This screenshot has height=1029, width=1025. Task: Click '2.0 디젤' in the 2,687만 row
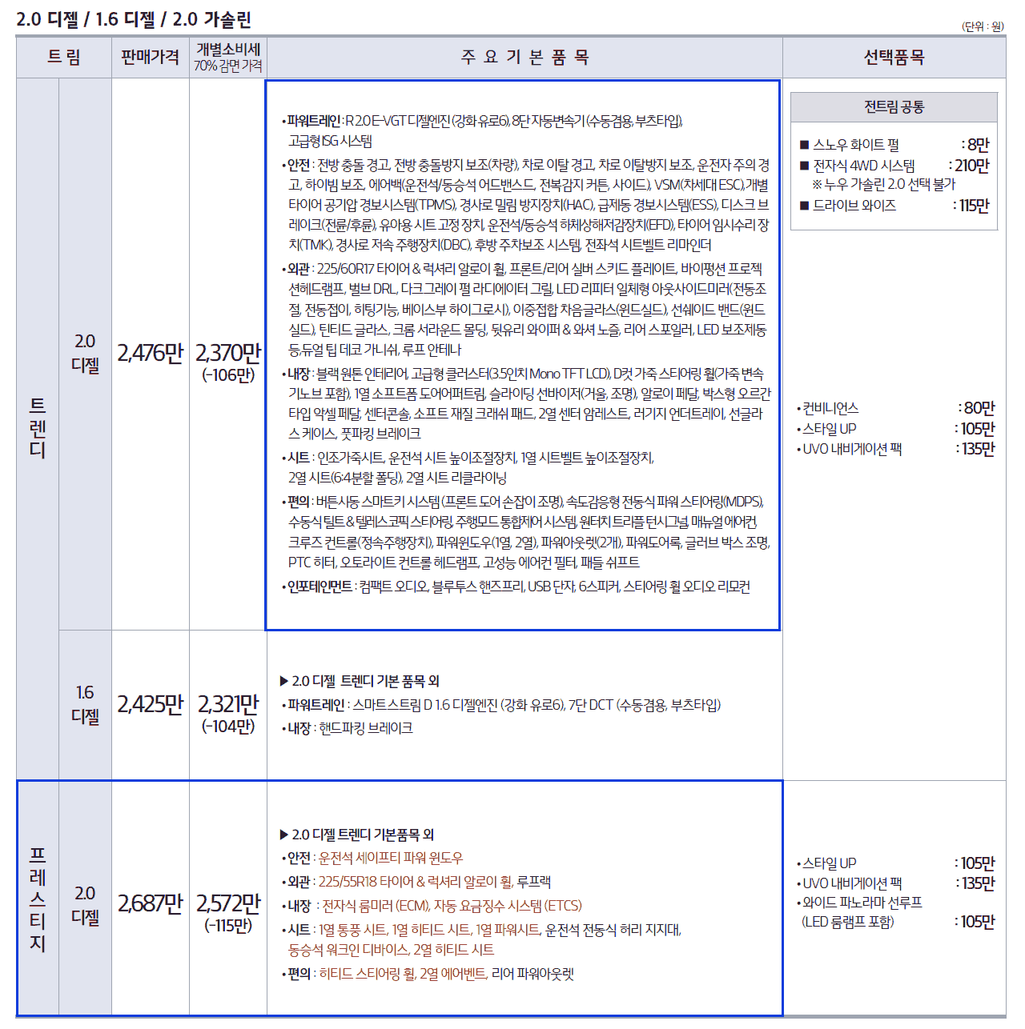pos(85,905)
